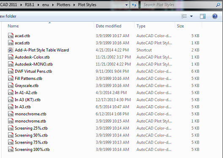Image resolution: width=223 pixels, height=158 pixels.
Task: Select the Screening 50%.ctb file icon
Action: point(11,135)
